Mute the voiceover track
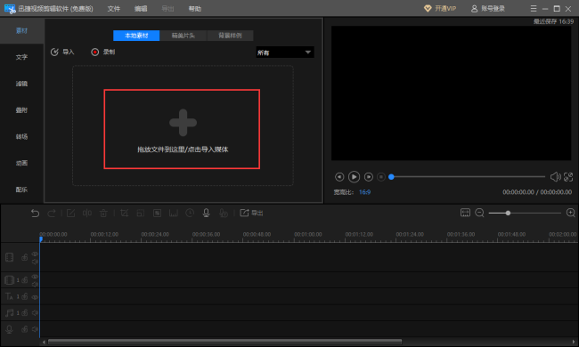The image size is (579, 347). click(x=35, y=329)
